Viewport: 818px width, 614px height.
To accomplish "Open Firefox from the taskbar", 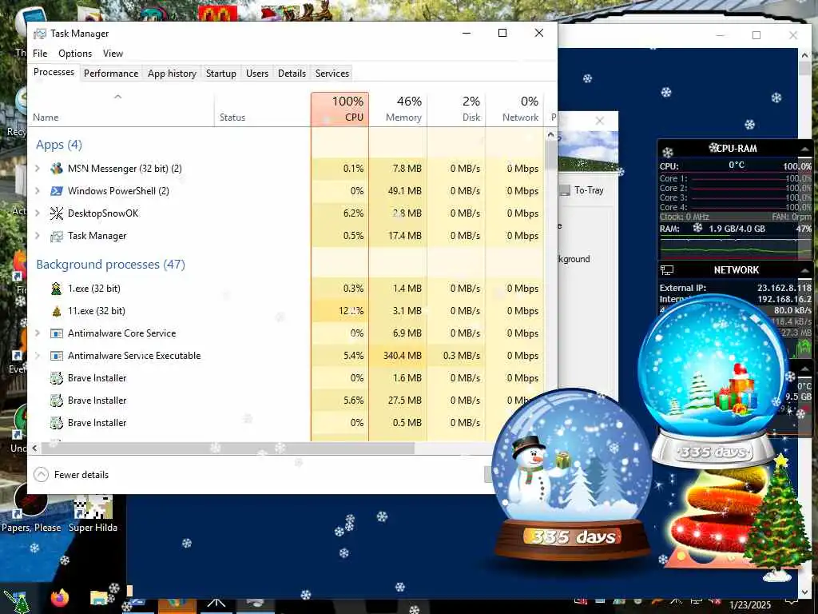I will (x=60, y=597).
